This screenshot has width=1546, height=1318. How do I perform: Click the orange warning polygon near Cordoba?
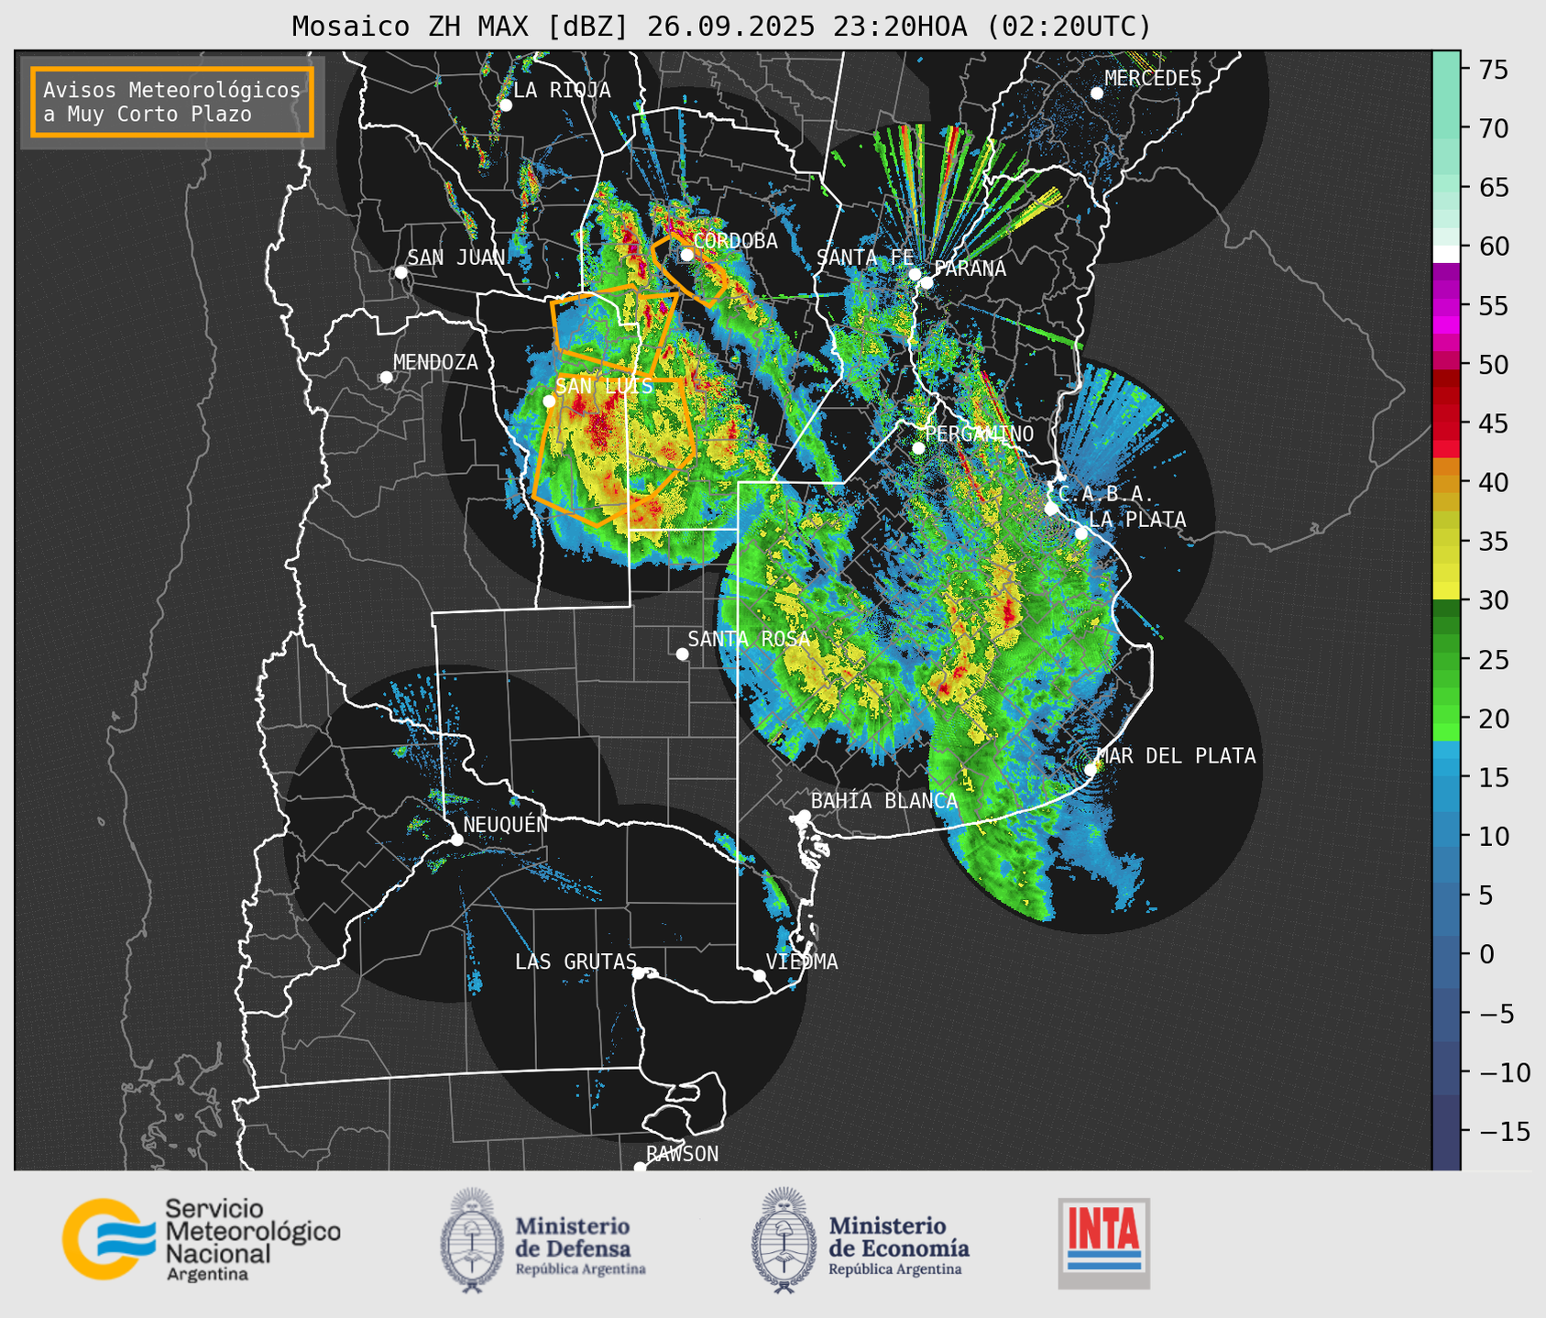tap(690, 269)
